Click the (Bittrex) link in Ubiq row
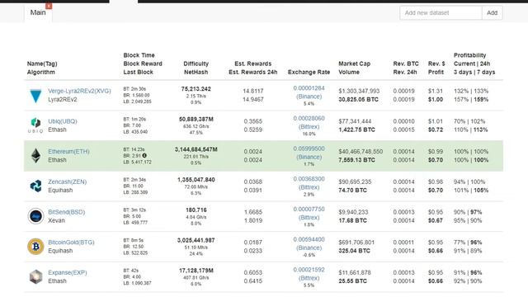 309,127
